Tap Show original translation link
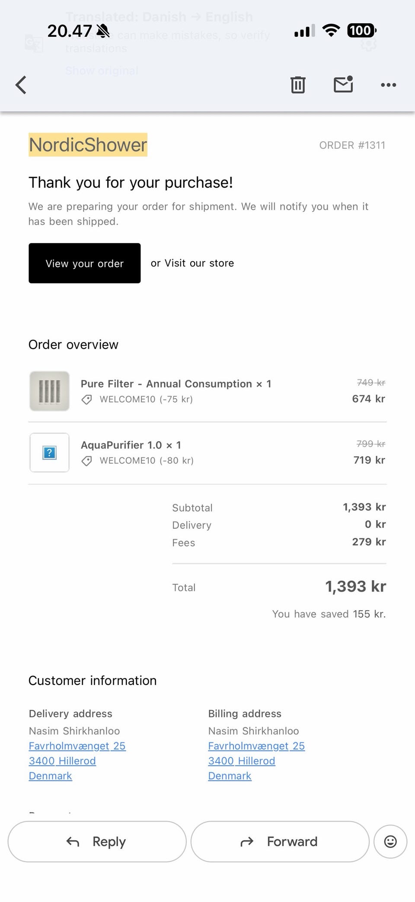Image resolution: width=415 pixels, height=902 pixels. pos(102,70)
